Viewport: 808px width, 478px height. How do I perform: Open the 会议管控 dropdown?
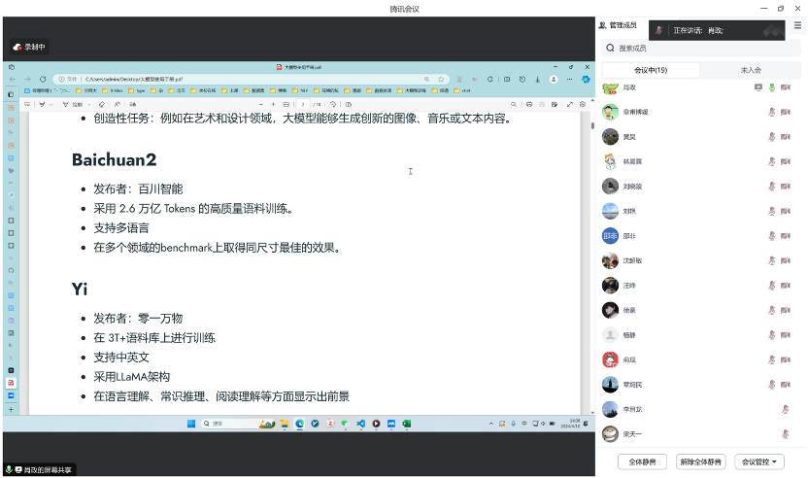tap(759, 461)
